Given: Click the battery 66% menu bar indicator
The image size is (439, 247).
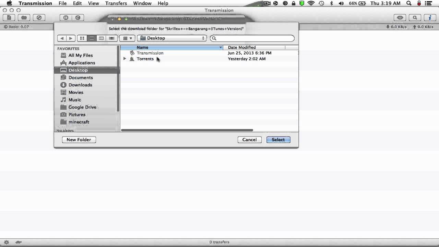Looking at the screenshot, I should [357, 3].
